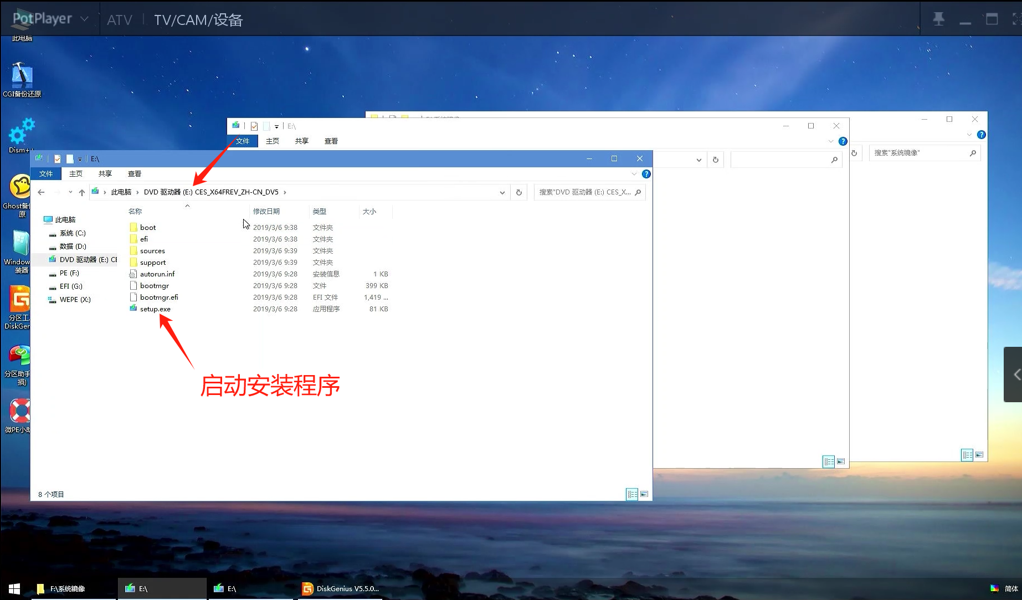Open the 共享 ribbon tab in front window
Viewport: 1022px width, 600px height.
(x=105, y=174)
